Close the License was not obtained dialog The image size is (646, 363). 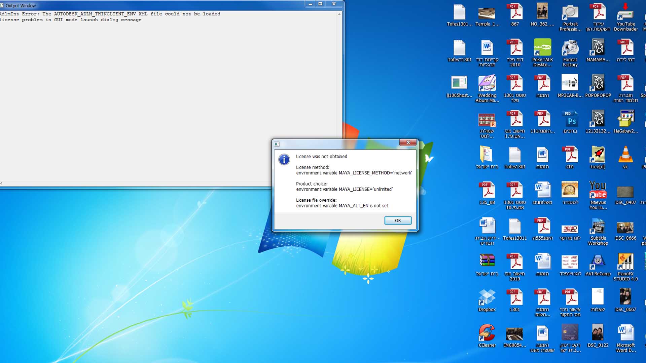click(408, 143)
